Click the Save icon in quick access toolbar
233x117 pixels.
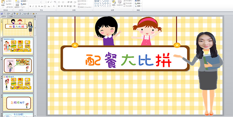(2, 14)
